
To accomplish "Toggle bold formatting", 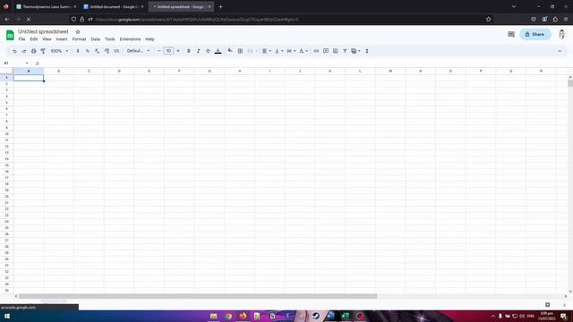I will click(189, 51).
